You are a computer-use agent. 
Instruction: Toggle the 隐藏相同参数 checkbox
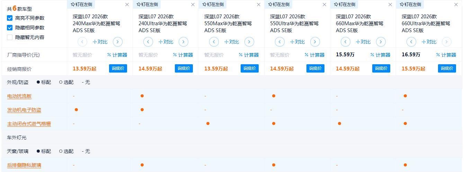[10, 28]
